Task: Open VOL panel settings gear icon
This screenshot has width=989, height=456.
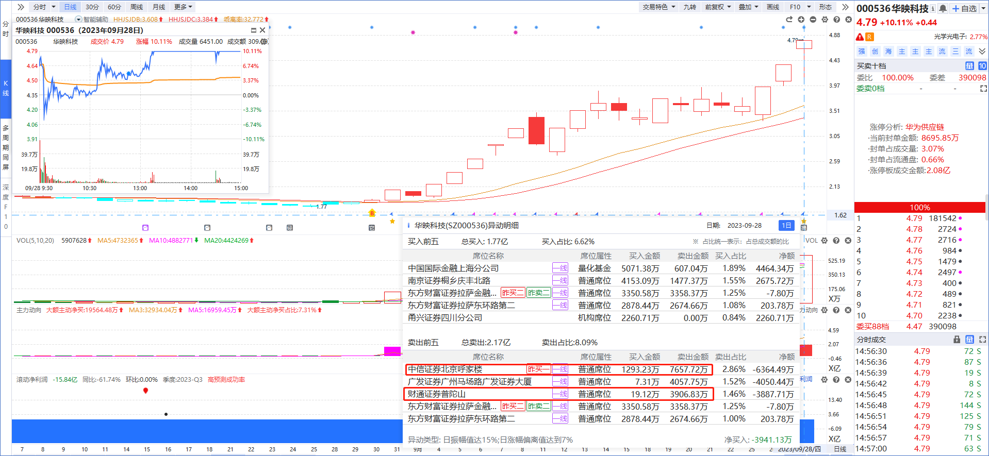Action: pyautogui.click(x=824, y=241)
